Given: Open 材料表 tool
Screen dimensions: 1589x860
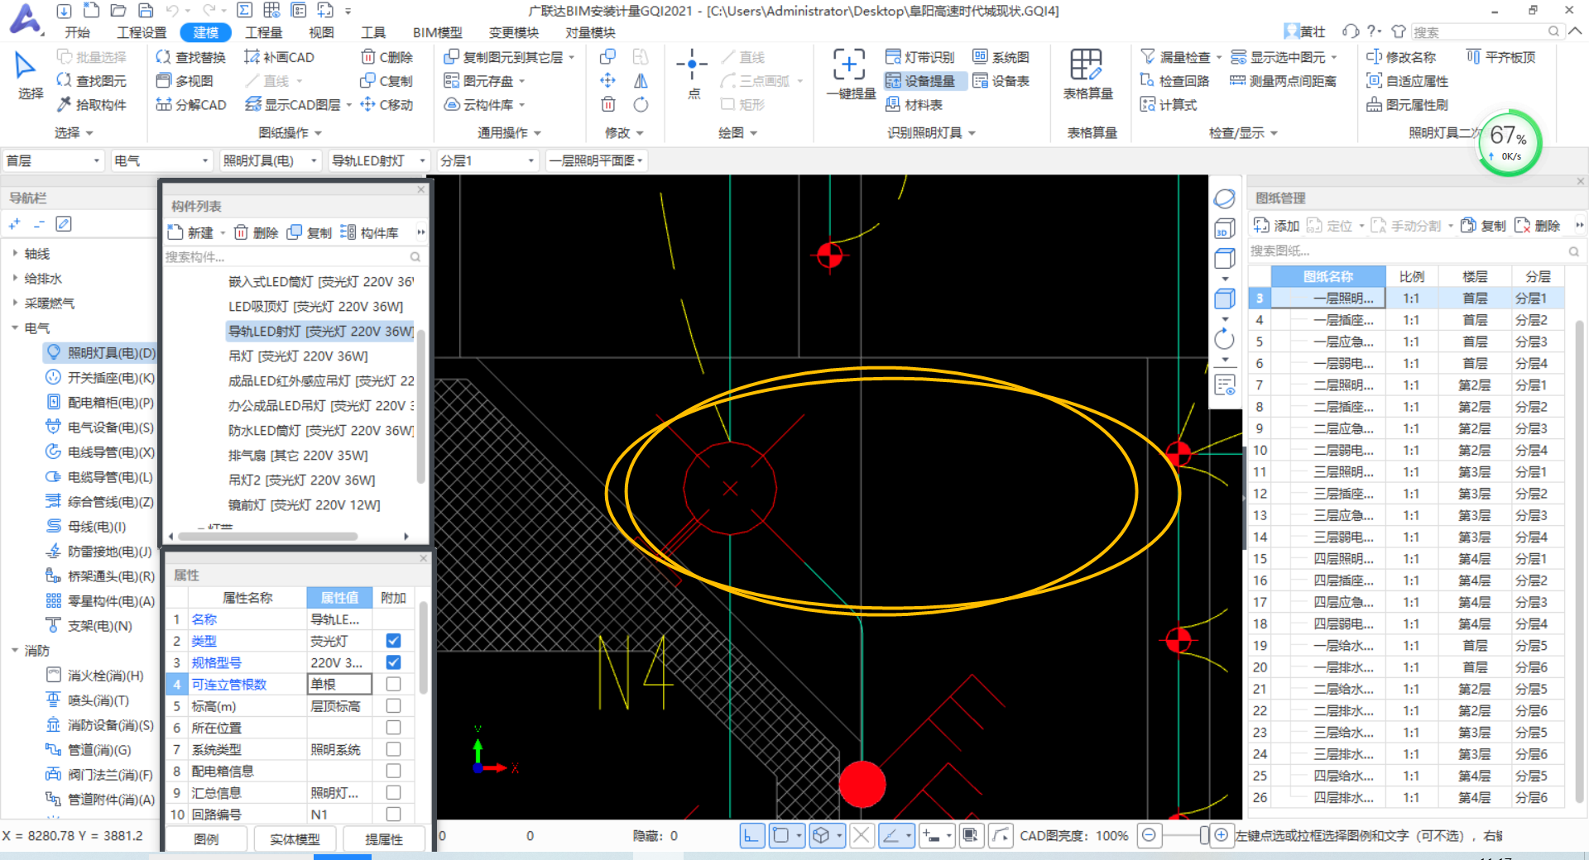Looking at the screenshot, I should tap(914, 105).
